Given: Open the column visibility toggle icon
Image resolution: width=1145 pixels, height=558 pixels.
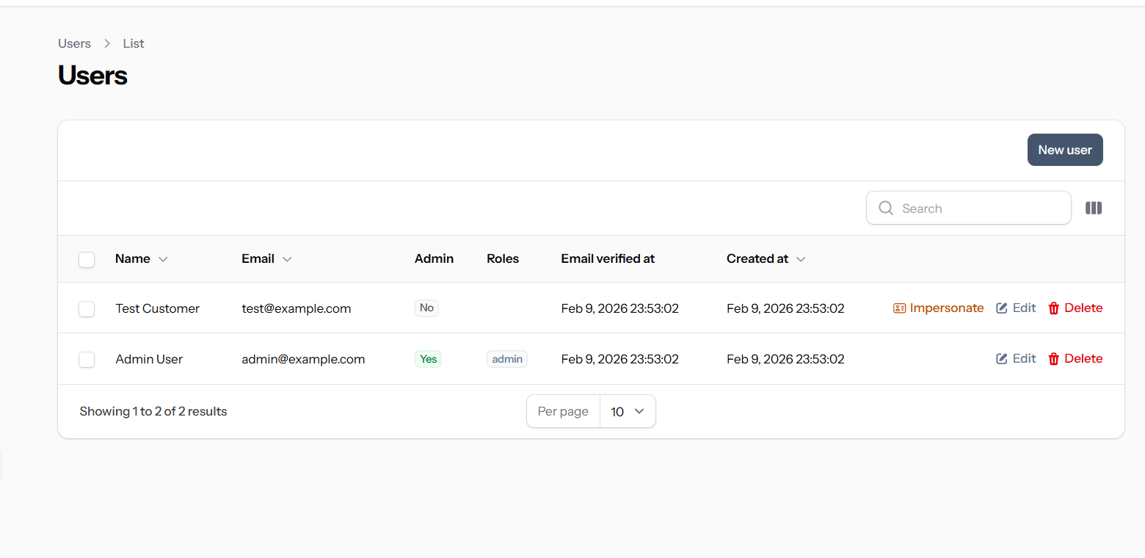Looking at the screenshot, I should (1094, 208).
